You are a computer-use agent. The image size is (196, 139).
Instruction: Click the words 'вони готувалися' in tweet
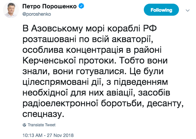(x=89, y=72)
